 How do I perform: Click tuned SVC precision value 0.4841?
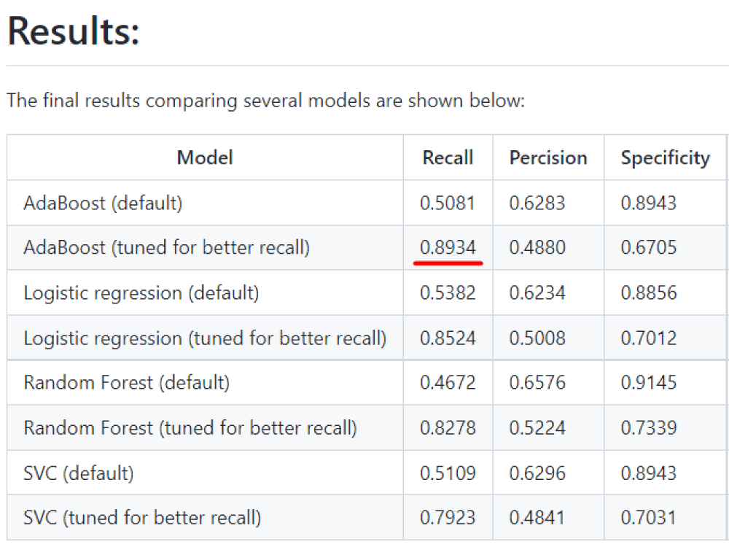point(537,519)
